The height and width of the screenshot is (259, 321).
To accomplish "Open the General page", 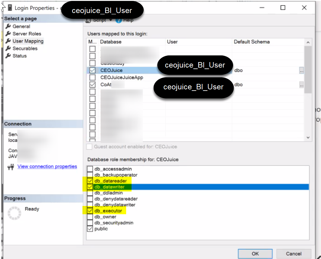I will pyautogui.click(x=21, y=26).
